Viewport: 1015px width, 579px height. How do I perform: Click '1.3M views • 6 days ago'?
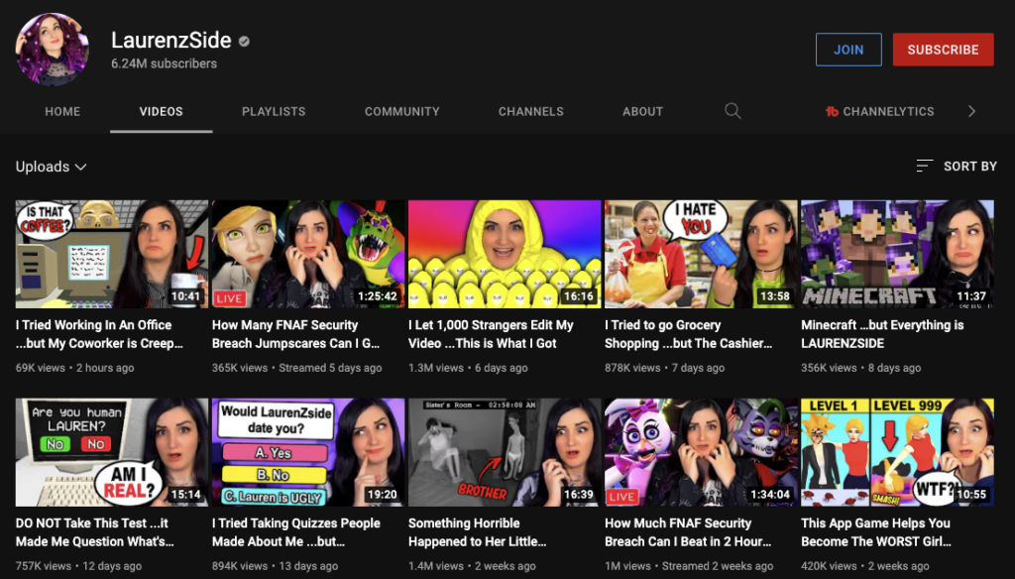[468, 368]
